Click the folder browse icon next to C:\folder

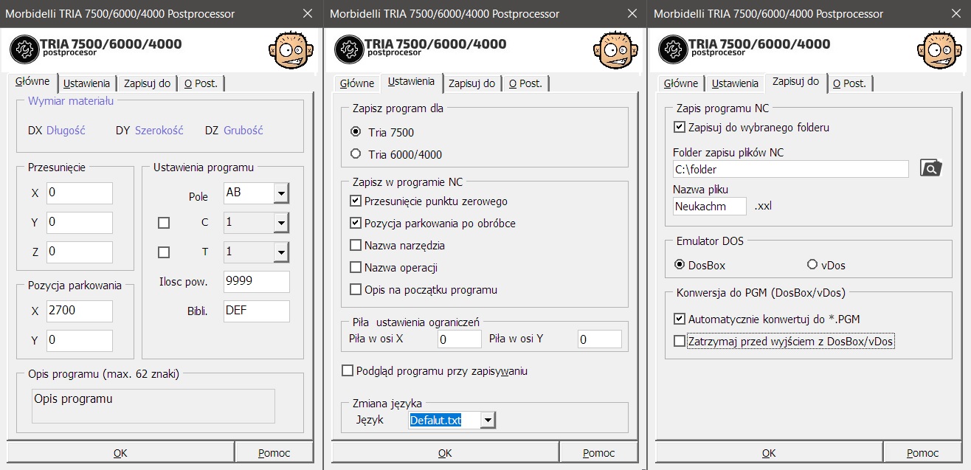[931, 168]
